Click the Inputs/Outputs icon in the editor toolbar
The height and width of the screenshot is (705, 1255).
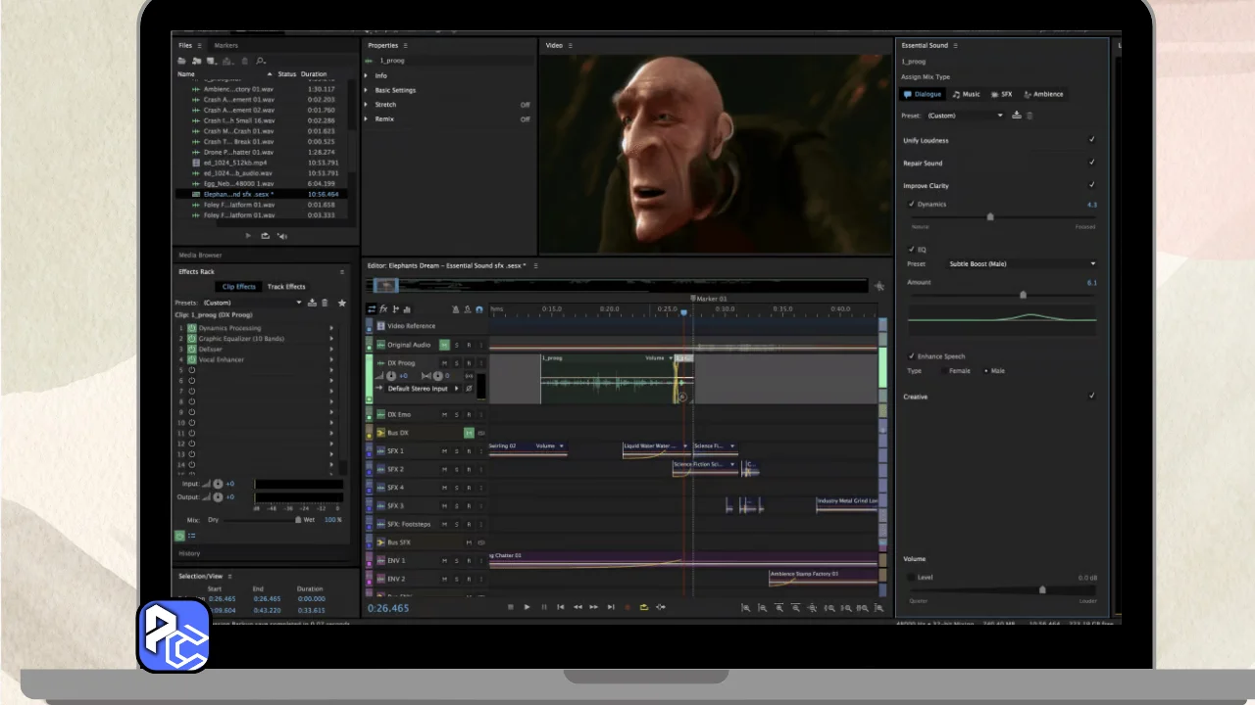pyautogui.click(x=372, y=309)
